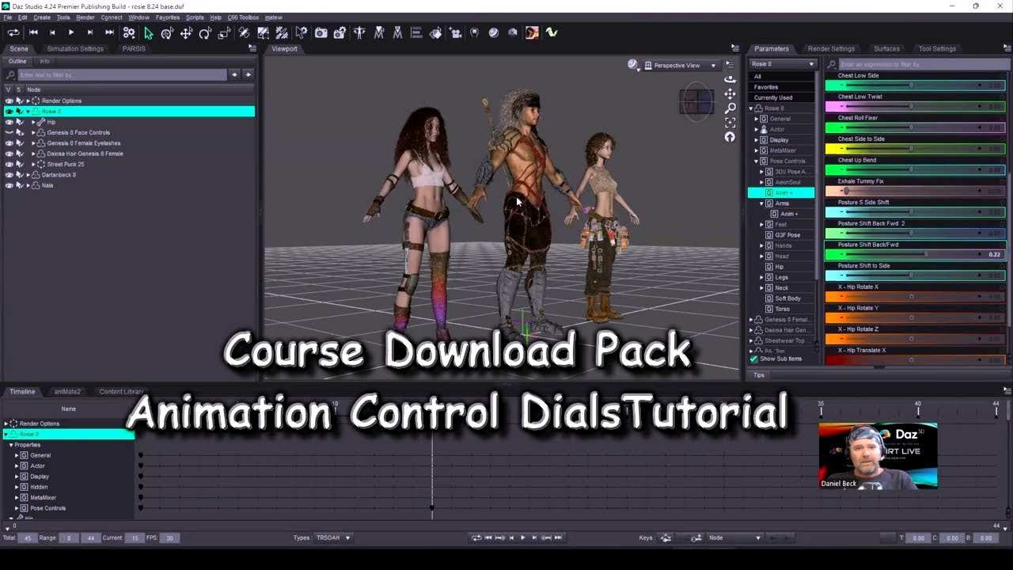Click the figure pose icon in toolbar
Screen dimensions: 1013x570
point(359,32)
